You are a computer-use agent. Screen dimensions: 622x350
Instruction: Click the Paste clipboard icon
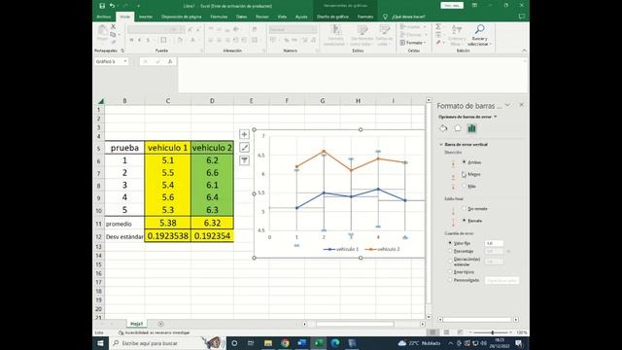tap(102, 31)
